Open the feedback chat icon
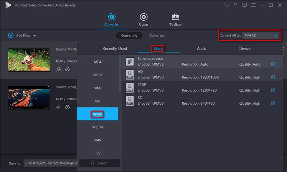This screenshot has width=287, height=172. 244,5
